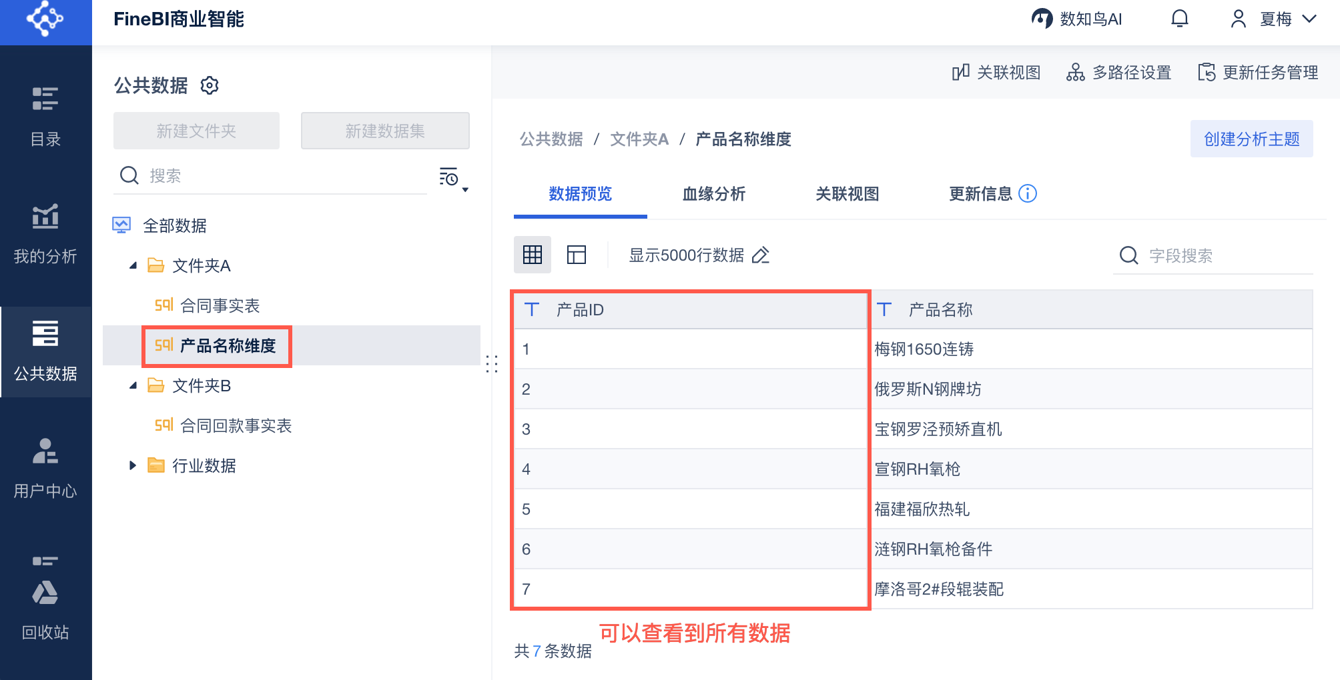The width and height of the screenshot is (1340, 680).
Task: Switch to the layout list view
Action: point(576,255)
